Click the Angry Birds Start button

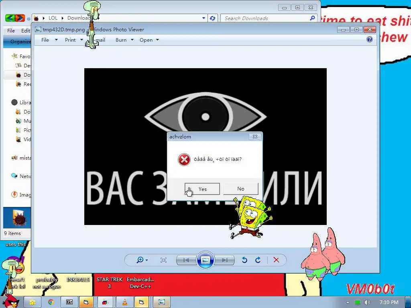[11, 301]
